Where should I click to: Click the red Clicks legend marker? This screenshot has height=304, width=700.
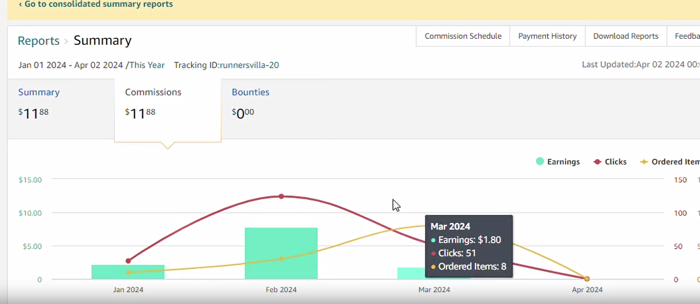point(597,162)
